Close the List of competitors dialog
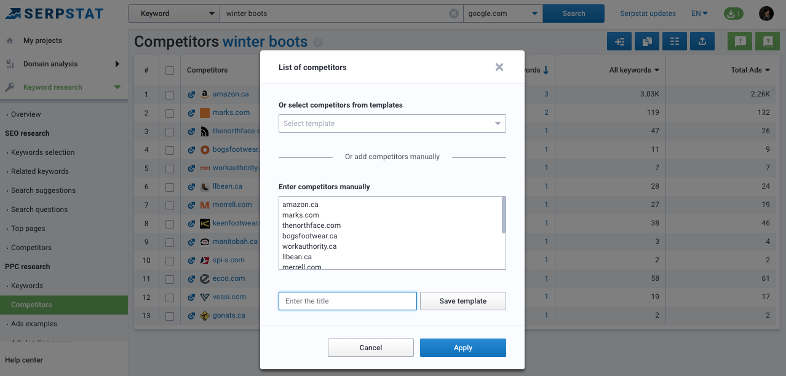Image resolution: width=786 pixels, height=376 pixels. [499, 67]
